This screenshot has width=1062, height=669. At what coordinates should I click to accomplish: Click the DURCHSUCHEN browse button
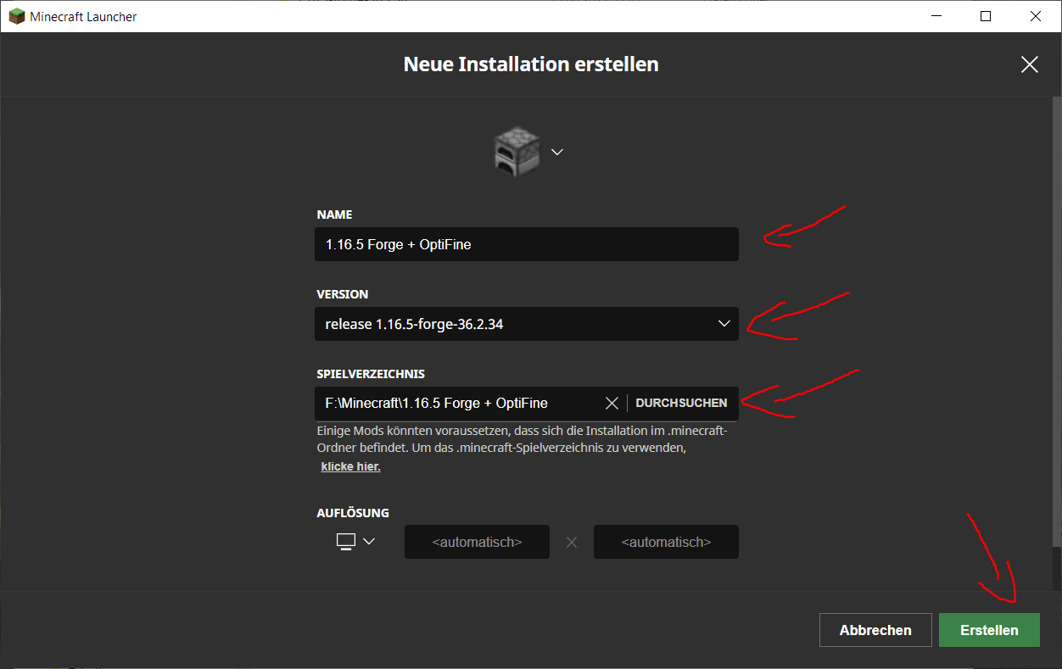click(681, 403)
